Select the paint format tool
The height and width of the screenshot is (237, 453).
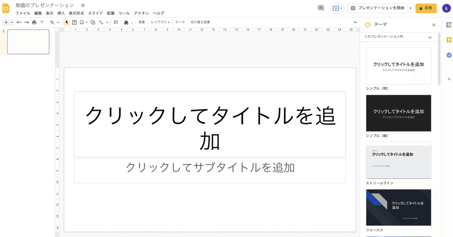42,22
